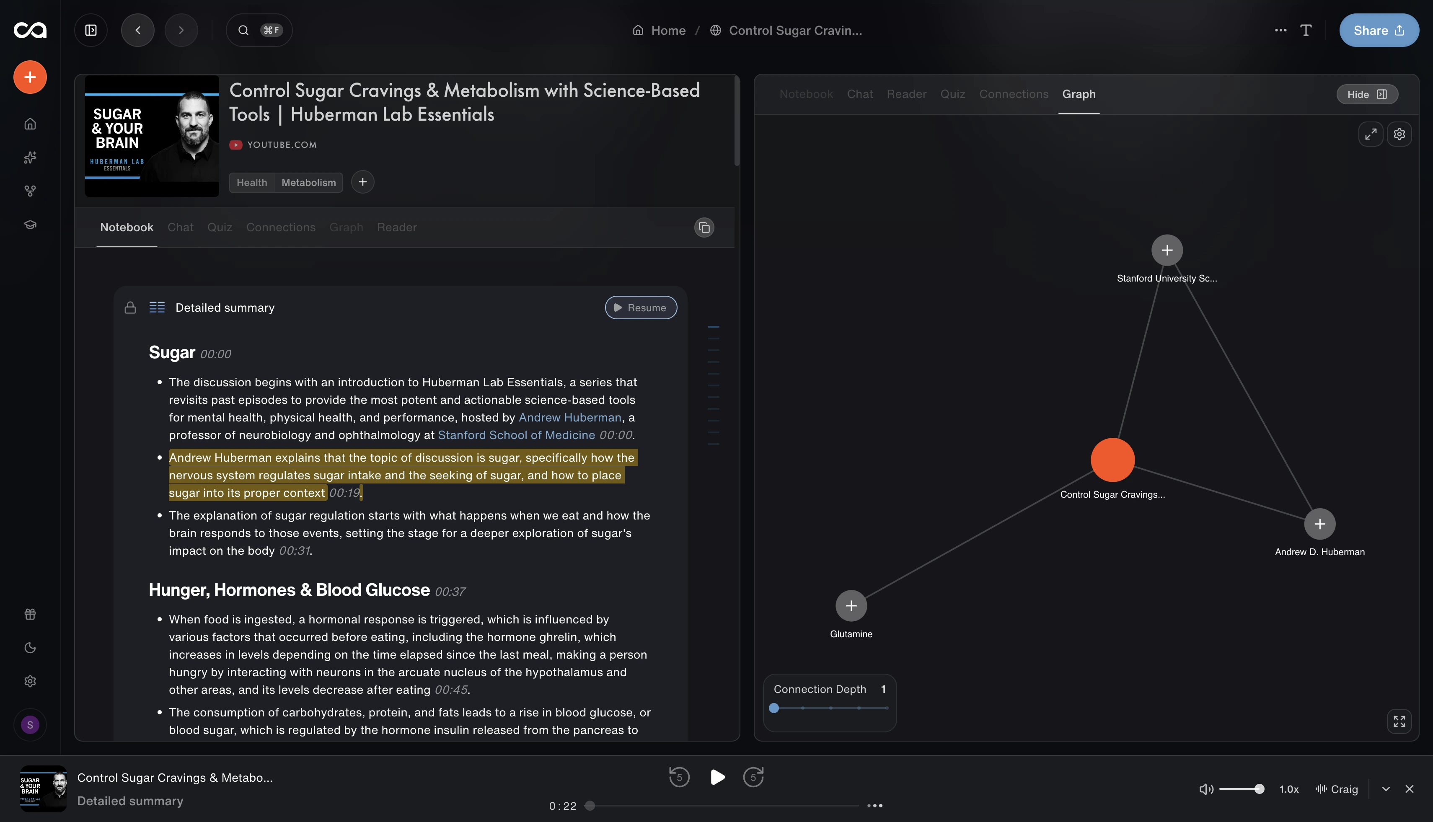1433x822 pixels.
Task: Open player more options dots
Action: 874,806
